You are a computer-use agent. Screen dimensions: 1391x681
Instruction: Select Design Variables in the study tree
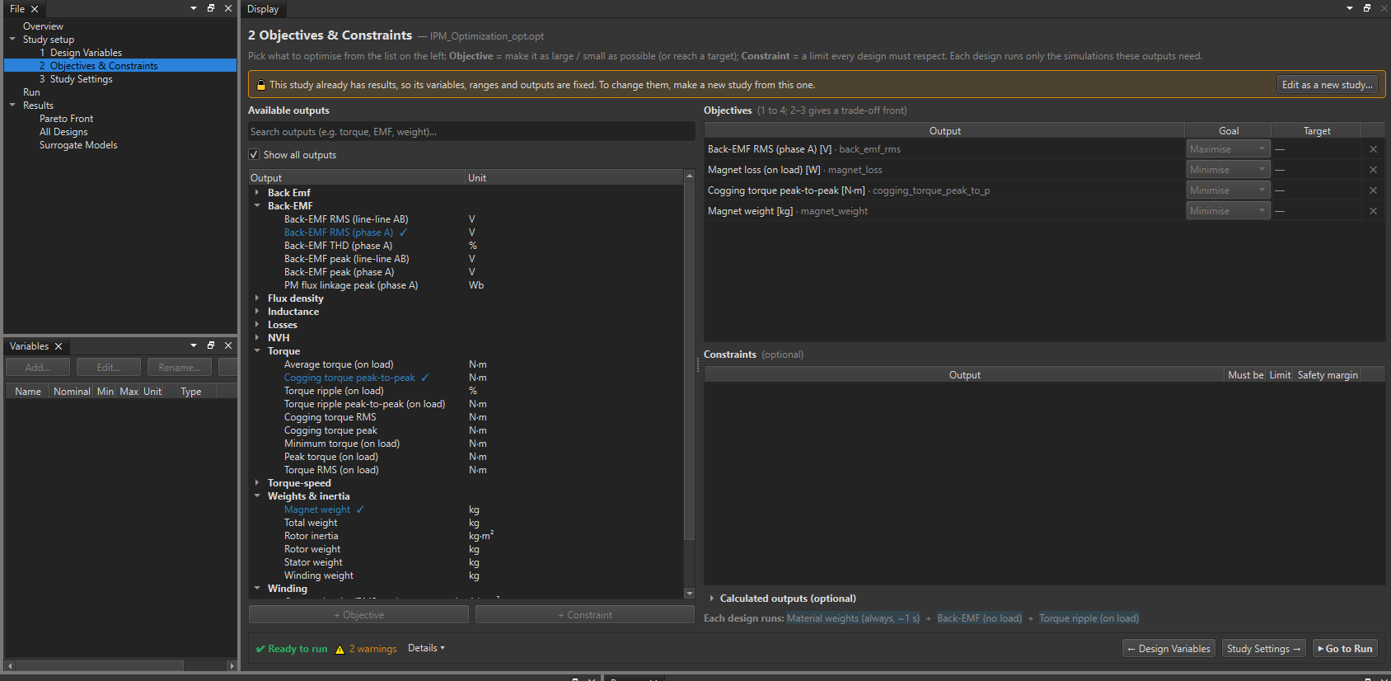click(x=86, y=53)
